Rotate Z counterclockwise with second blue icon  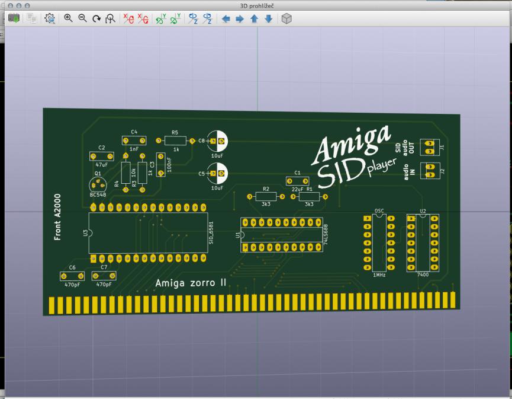pyautogui.click(x=207, y=19)
